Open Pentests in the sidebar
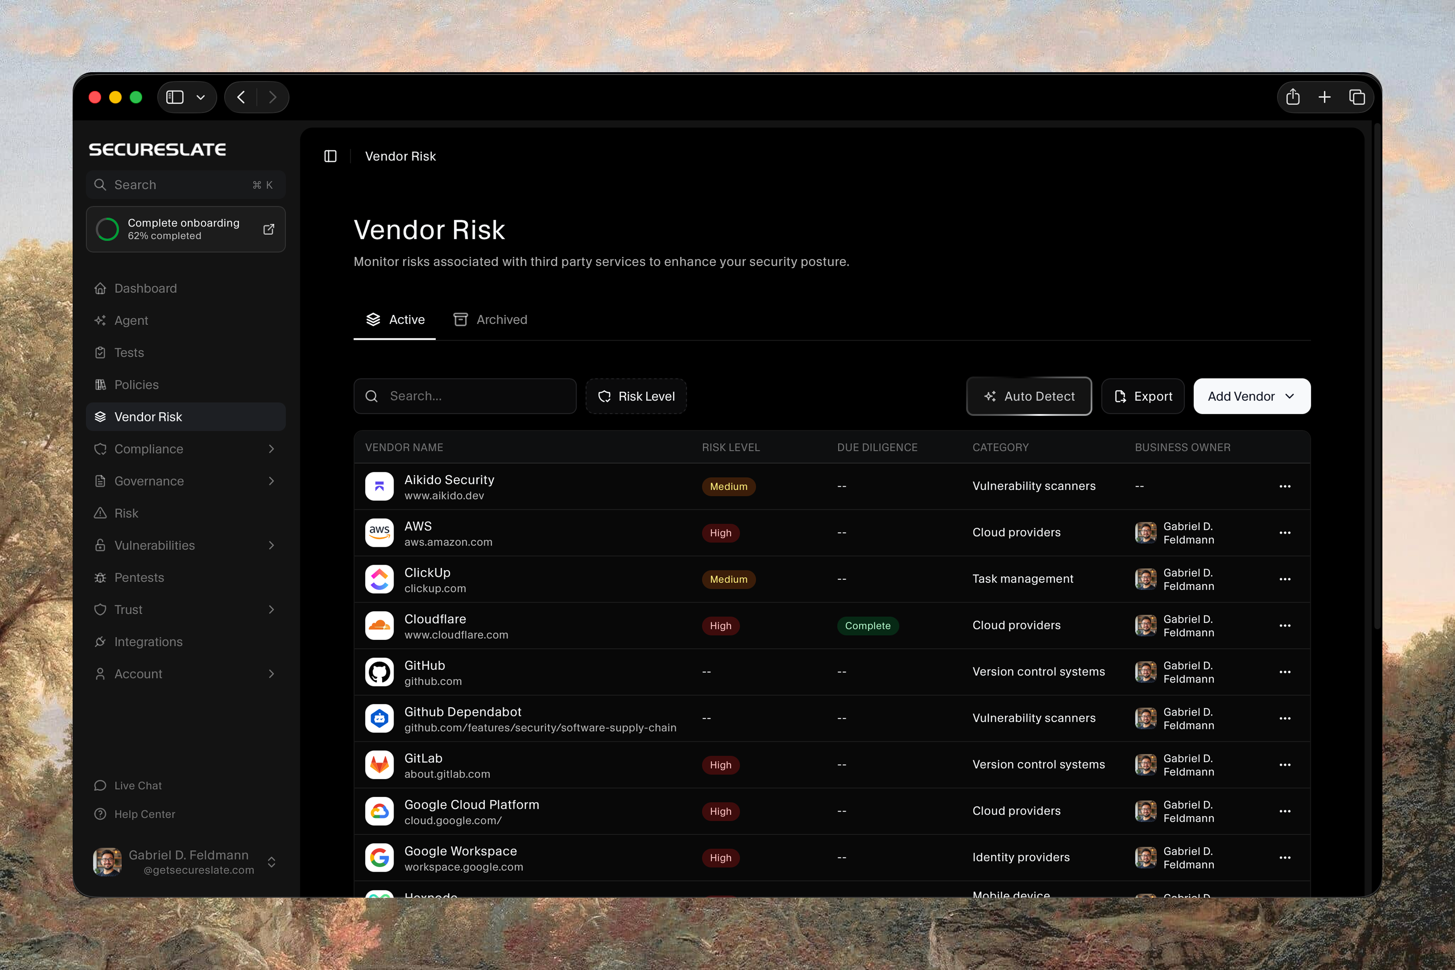This screenshot has height=970, width=1455. click(x=186, y=577)
